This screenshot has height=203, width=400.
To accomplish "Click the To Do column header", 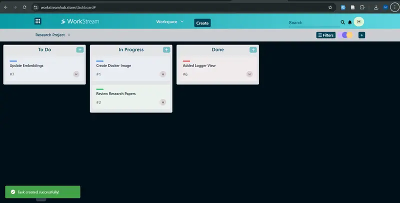I will point(44,49).
